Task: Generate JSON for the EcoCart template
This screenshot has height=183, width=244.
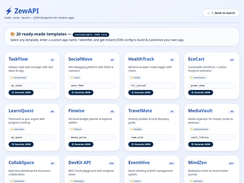Action: coord(201,93)
